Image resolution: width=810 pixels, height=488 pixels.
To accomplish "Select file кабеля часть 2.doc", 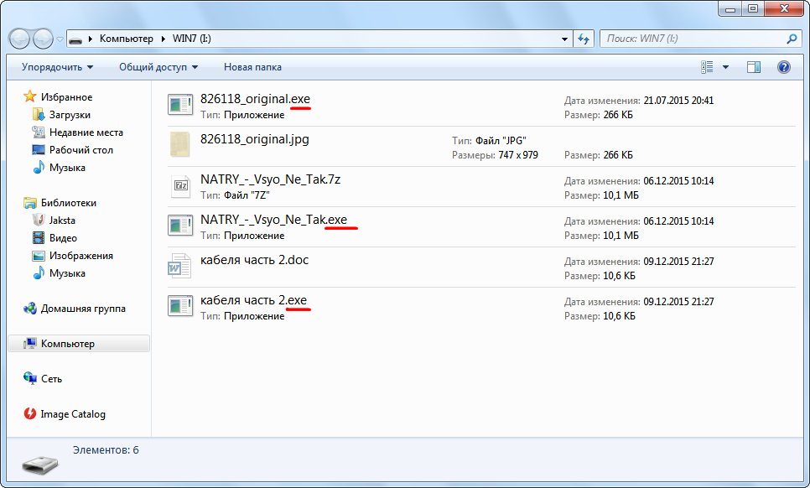I will [x=255, y=260].
